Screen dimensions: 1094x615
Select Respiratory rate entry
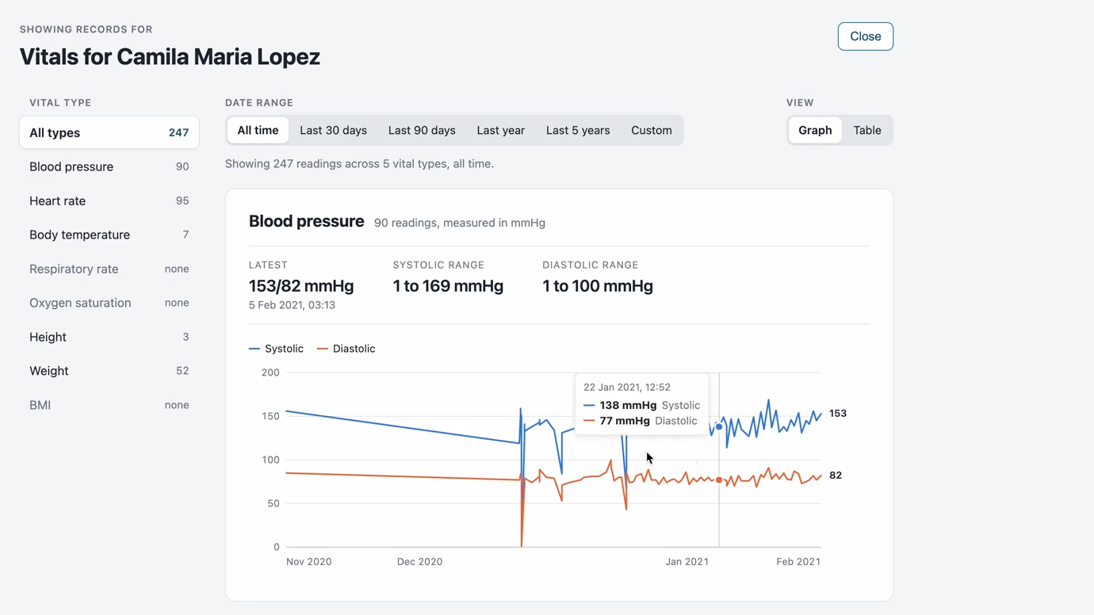(x=109, y=269)
